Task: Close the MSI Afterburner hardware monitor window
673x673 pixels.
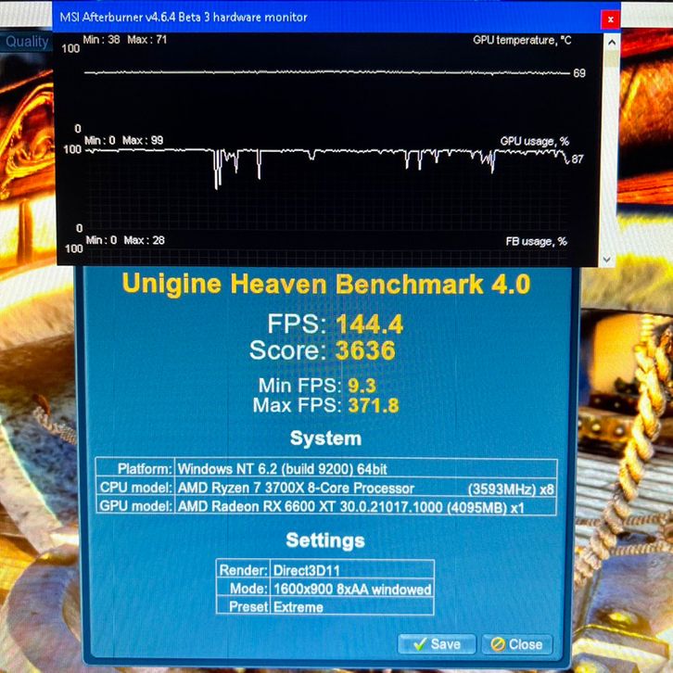Action: pyautogui.click(x=609, y=18)
